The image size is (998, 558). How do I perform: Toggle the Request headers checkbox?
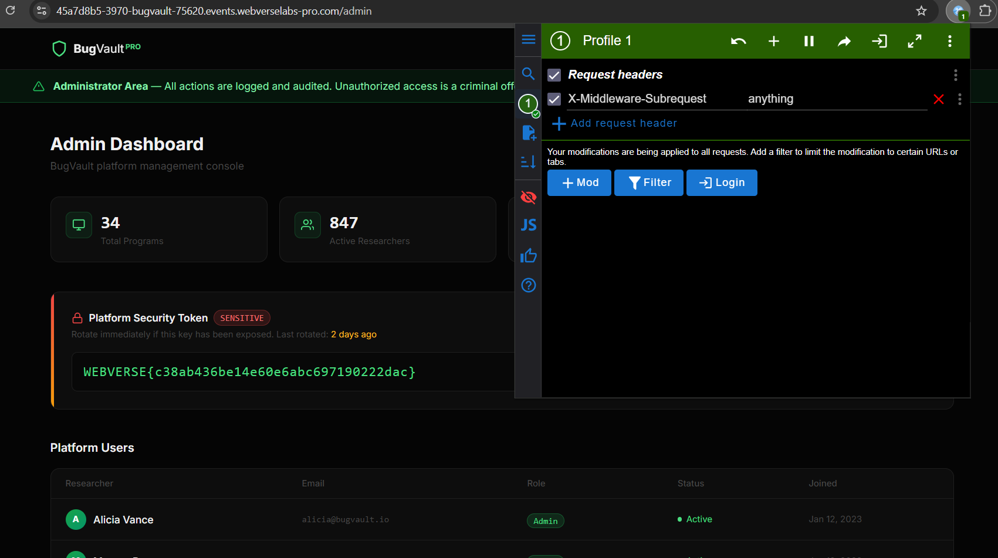click(x=554, y=75)
